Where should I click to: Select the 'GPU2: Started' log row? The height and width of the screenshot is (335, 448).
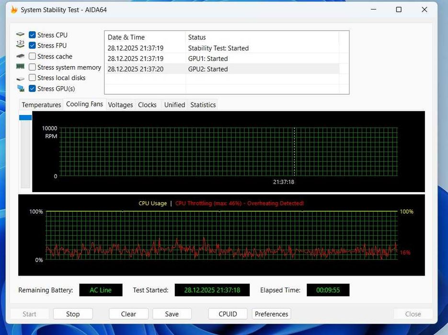[223, 69]
